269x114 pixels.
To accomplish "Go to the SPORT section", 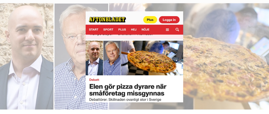I will pyautogui.click(x=108, y=30).
